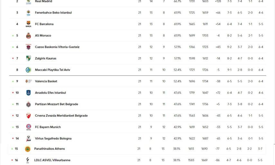Click the Real Madrid team name
Image resolution: width=275 pixels, height=165 pixels.
click(x=43, y=2)
